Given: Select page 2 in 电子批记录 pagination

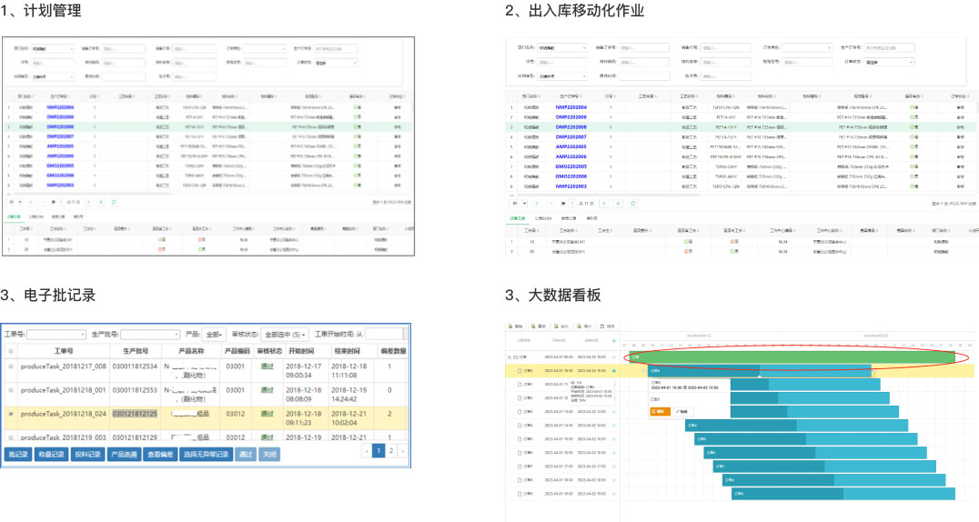Looking at the screenshot, I should point(391,450).
